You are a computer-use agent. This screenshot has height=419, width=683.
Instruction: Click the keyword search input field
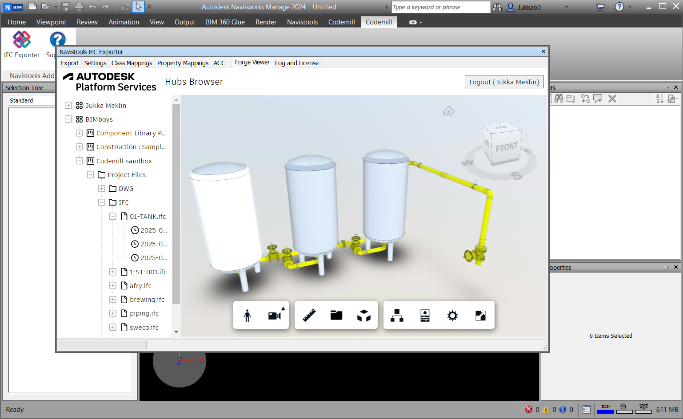[x=440, y=7]
